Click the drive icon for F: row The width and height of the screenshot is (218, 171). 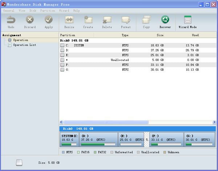(x=62, y=65)
